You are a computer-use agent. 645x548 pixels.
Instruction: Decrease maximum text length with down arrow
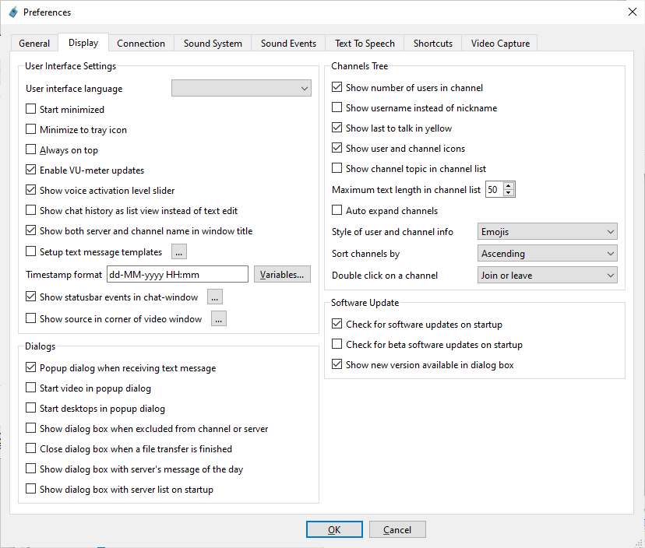pos(509,193)
